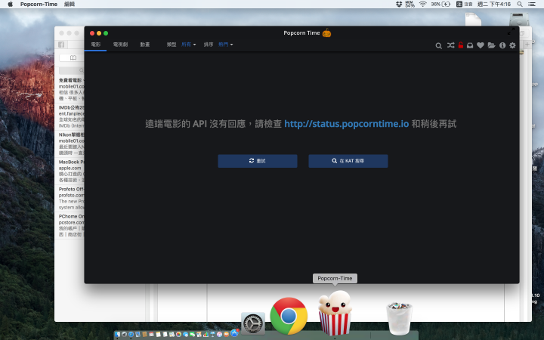The width and height of the screenshot is (544, 340).
Task: Open the App Store icon in the Dock
Action: (234, 333)
